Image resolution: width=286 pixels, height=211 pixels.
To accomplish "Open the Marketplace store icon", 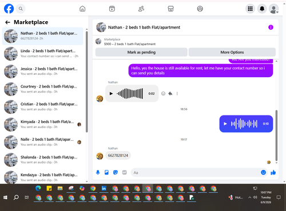I will click(x=170, y=9).
